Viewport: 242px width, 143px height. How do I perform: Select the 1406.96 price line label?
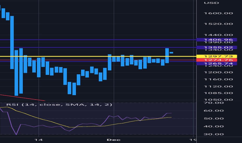click(x=217, y=40)
